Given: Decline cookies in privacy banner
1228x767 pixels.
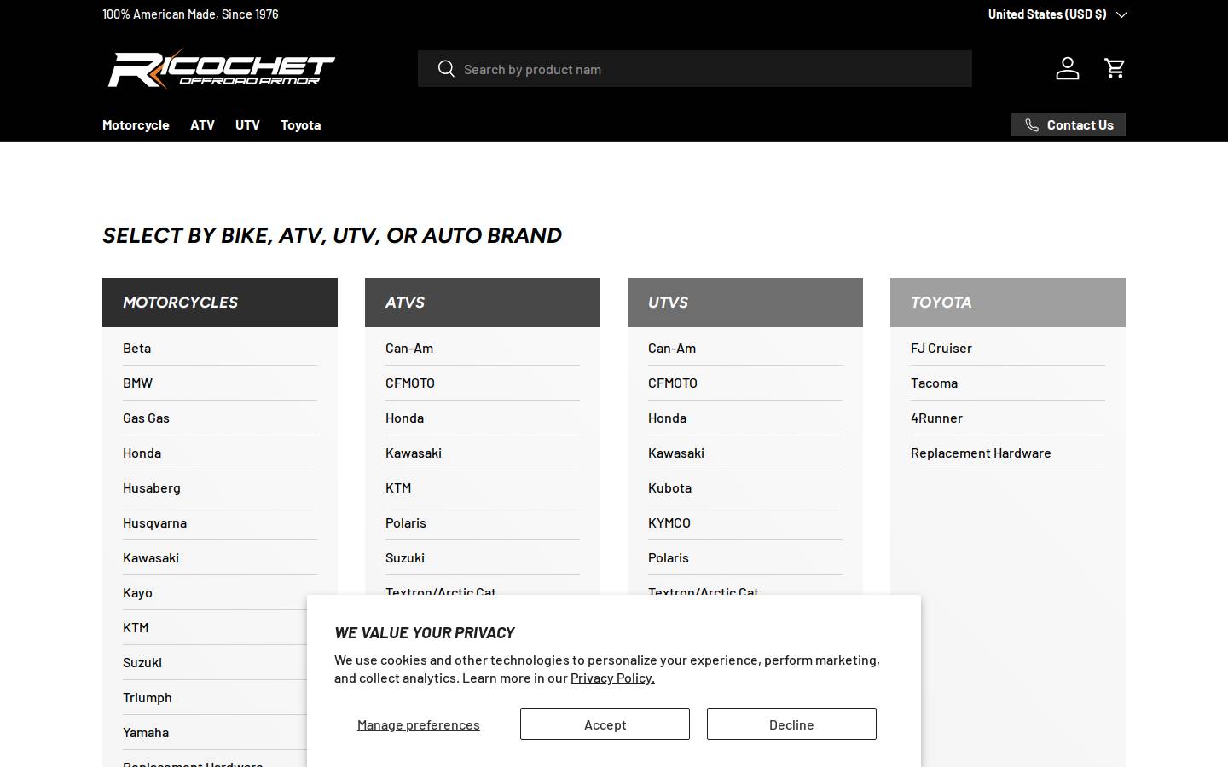Looking at the screenshot, I should [x=791, y=724].
